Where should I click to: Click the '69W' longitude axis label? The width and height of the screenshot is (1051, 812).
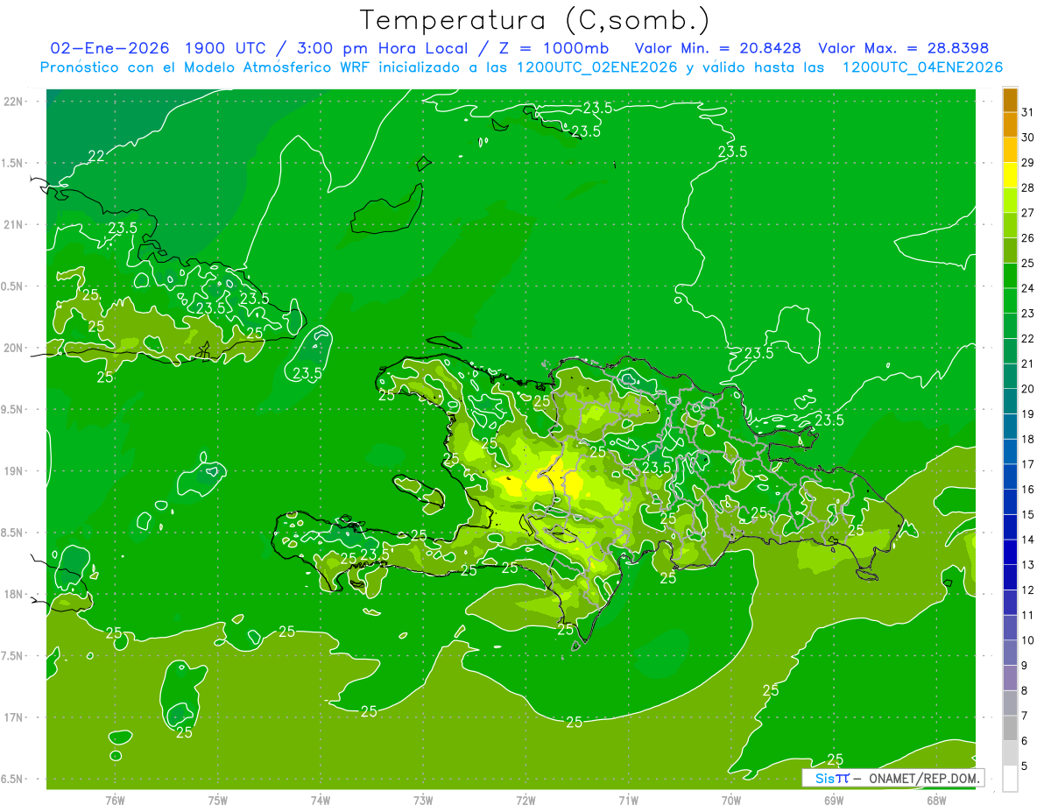coord(834,800)
